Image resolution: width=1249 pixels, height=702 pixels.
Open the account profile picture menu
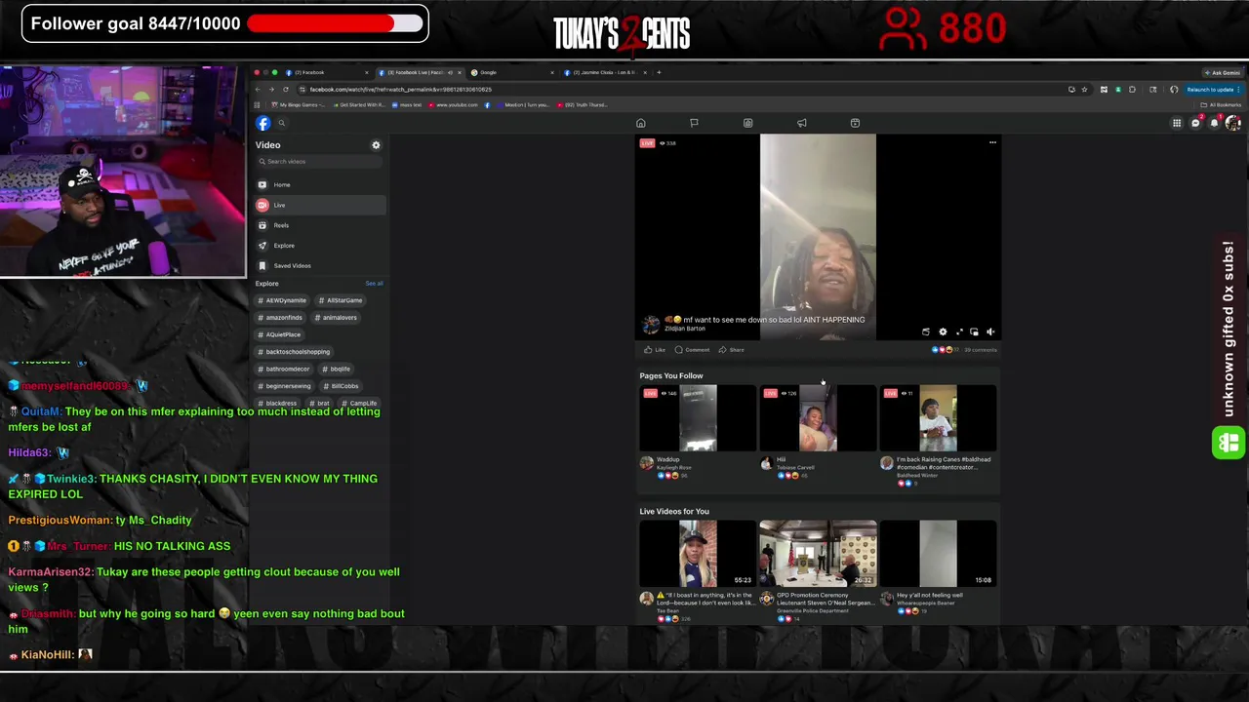[1232, 123]
